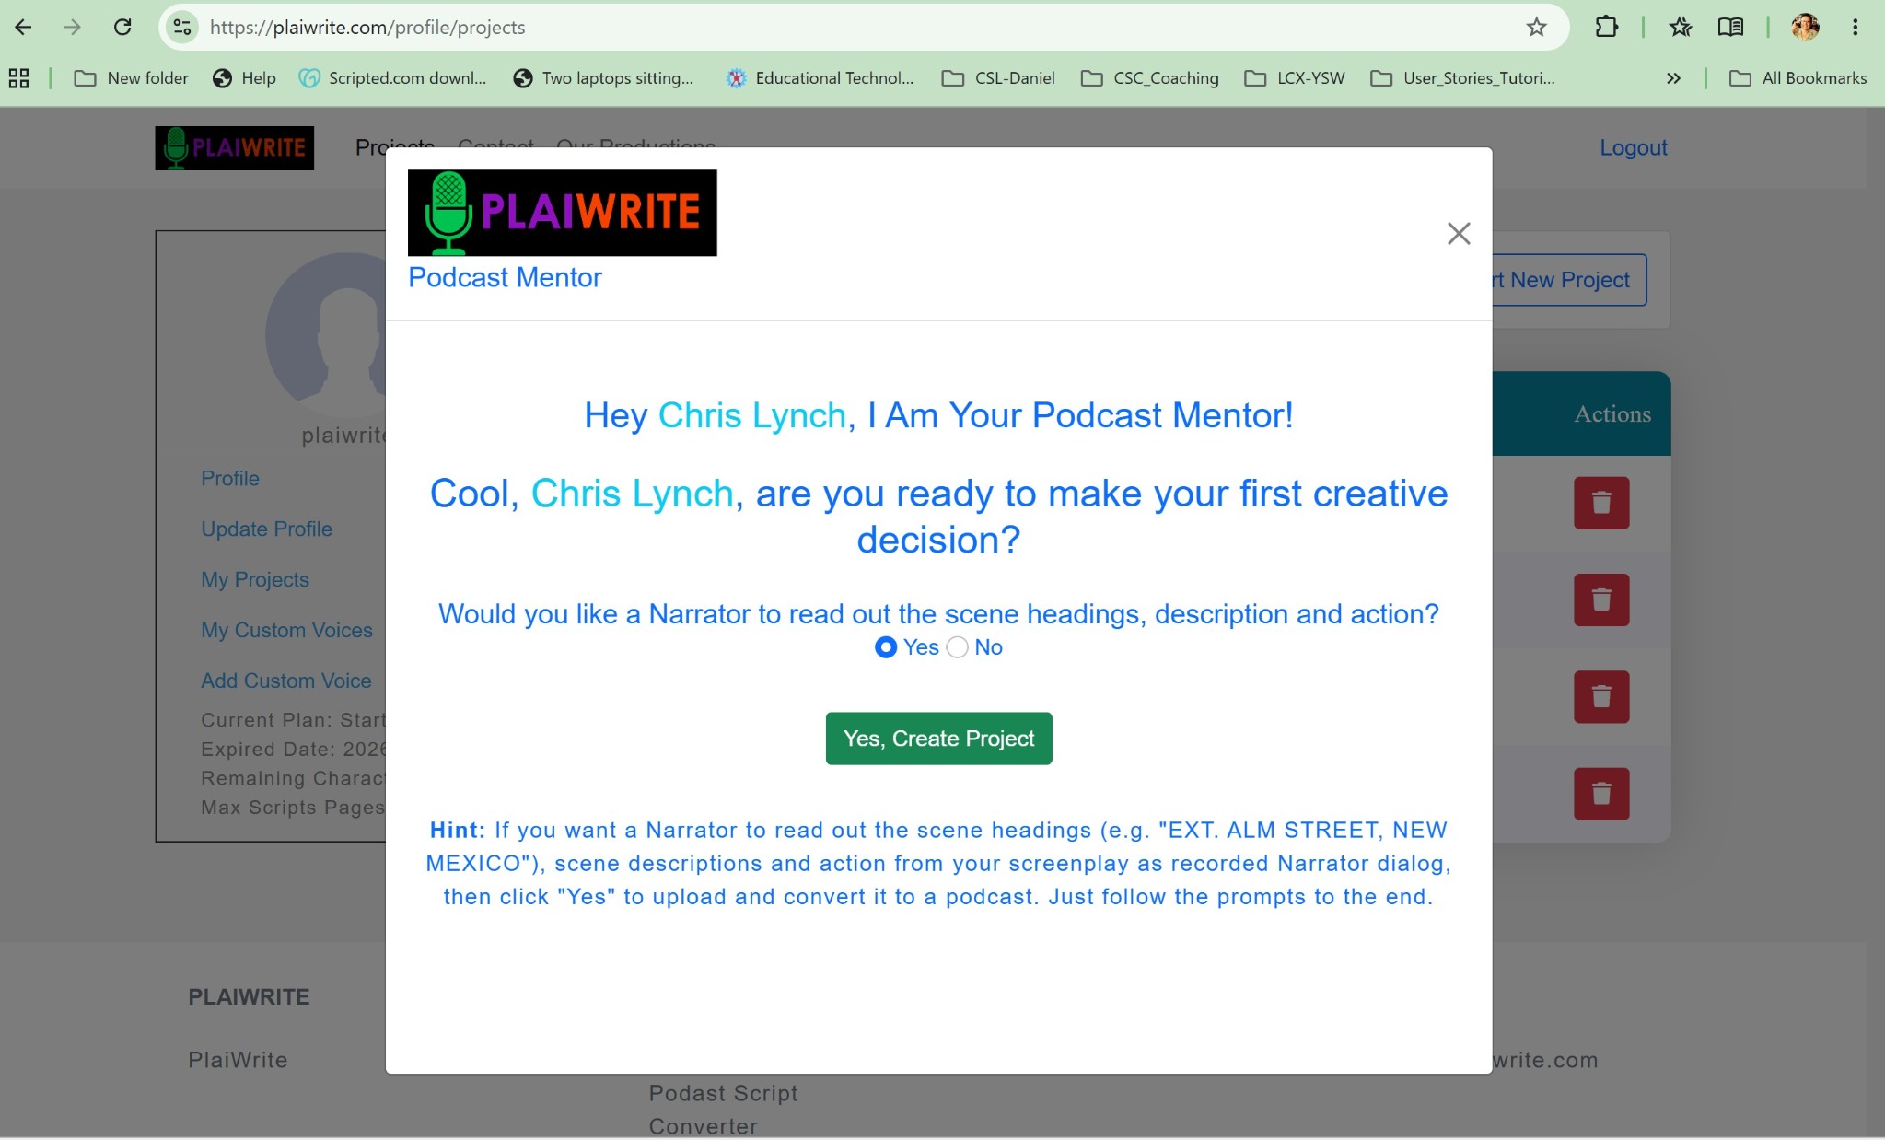This screenshot has width=1885, height=1140.
Task: Open the User_Stories_Tutorial bookmark folder
Action: pyautogui.click(x=1463, y=78)
